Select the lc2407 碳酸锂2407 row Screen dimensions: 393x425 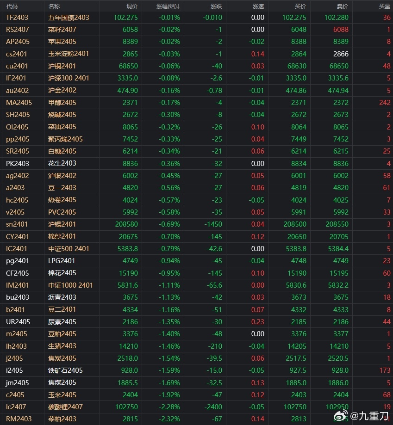click(x=196, y=407)
